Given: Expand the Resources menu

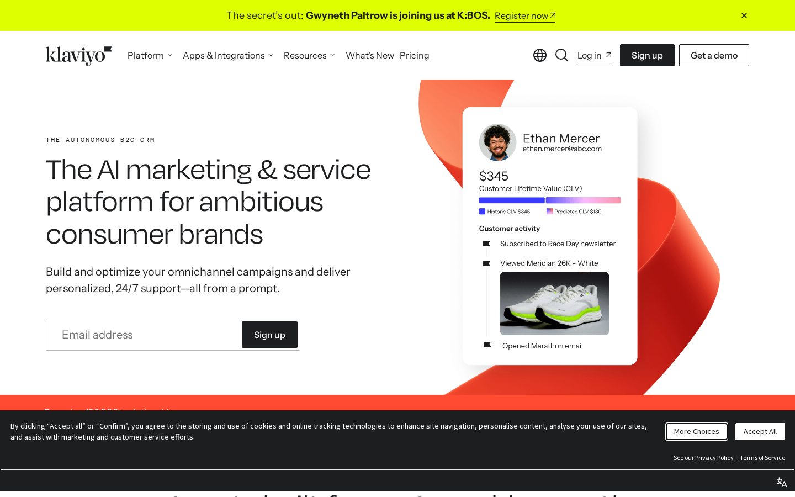Looking at the screenshot, I should coord(309,55).
